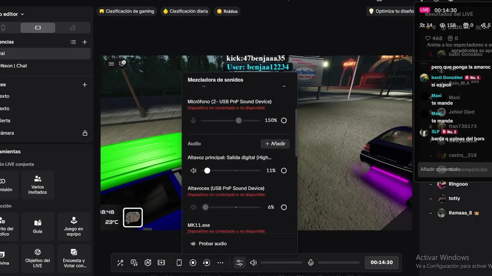The width and height of the screenshot is (492, 276).
Task: Add a new source with the plus icon
Action: [85, 85]
